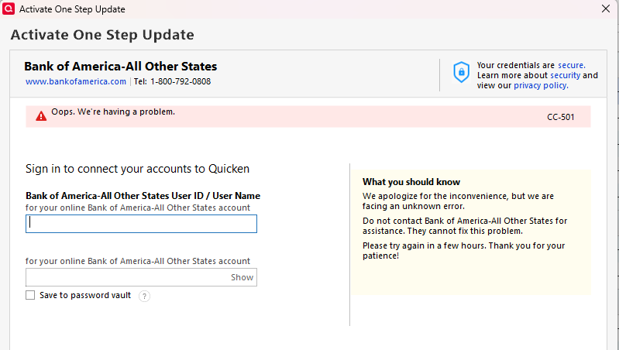Screen dimensions: 619x350
Task: Click 'Sign in to connect your accounts' heading
Action: coord(137,169)
